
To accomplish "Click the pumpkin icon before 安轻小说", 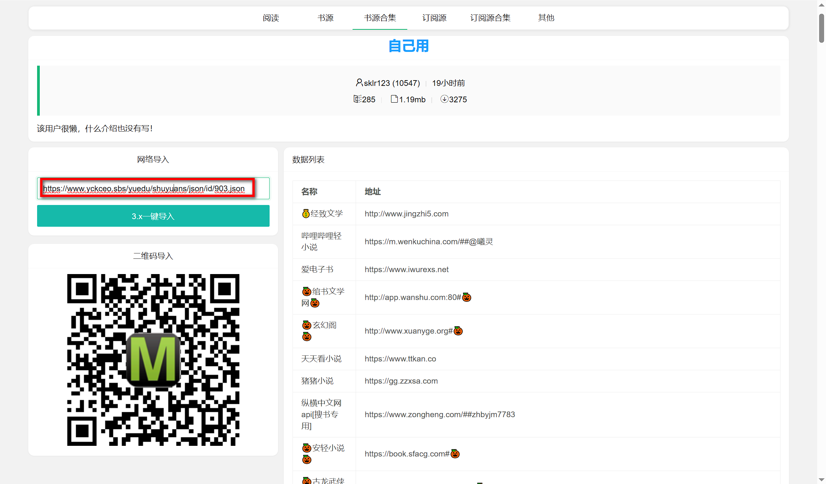I will 307,448.
